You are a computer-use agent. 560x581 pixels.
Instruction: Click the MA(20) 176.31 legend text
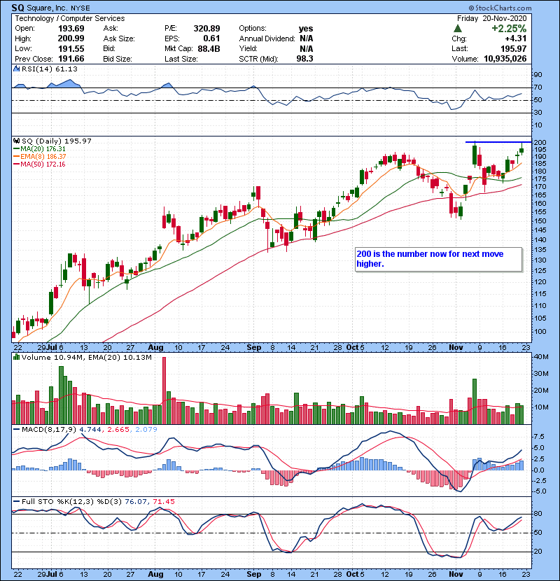coord(43,149)
